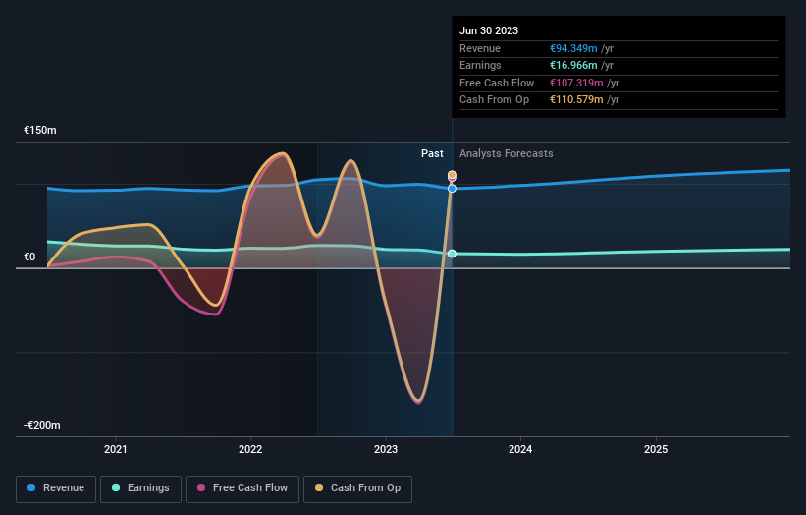Click the Earnings row label in tooltip

coord(481,65)
